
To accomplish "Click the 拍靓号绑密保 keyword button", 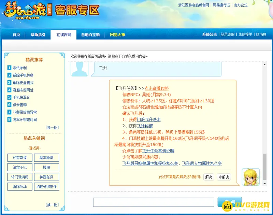I will pyautogui.click(x=46, y=187).
